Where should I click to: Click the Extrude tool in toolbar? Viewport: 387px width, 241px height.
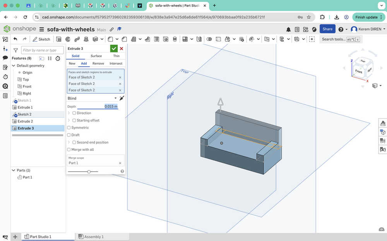[59, 39]
